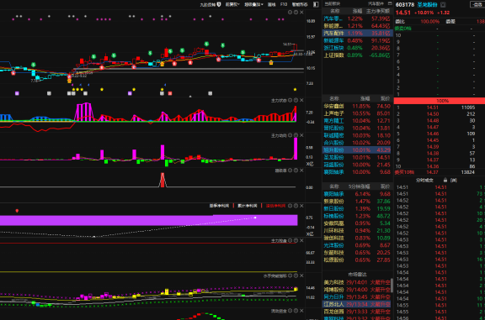Viewport: 485px width, 320px height.
Task: Open settings icon of 主力动向 indicator pane
Action: tap(290, 135)
